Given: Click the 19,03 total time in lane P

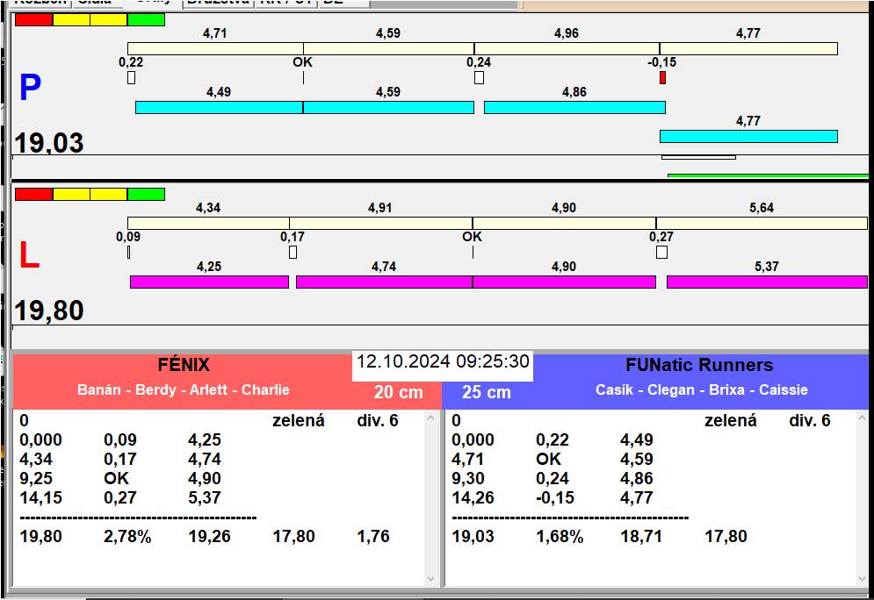Looking at the screenshot, I should tap(49, 143).
